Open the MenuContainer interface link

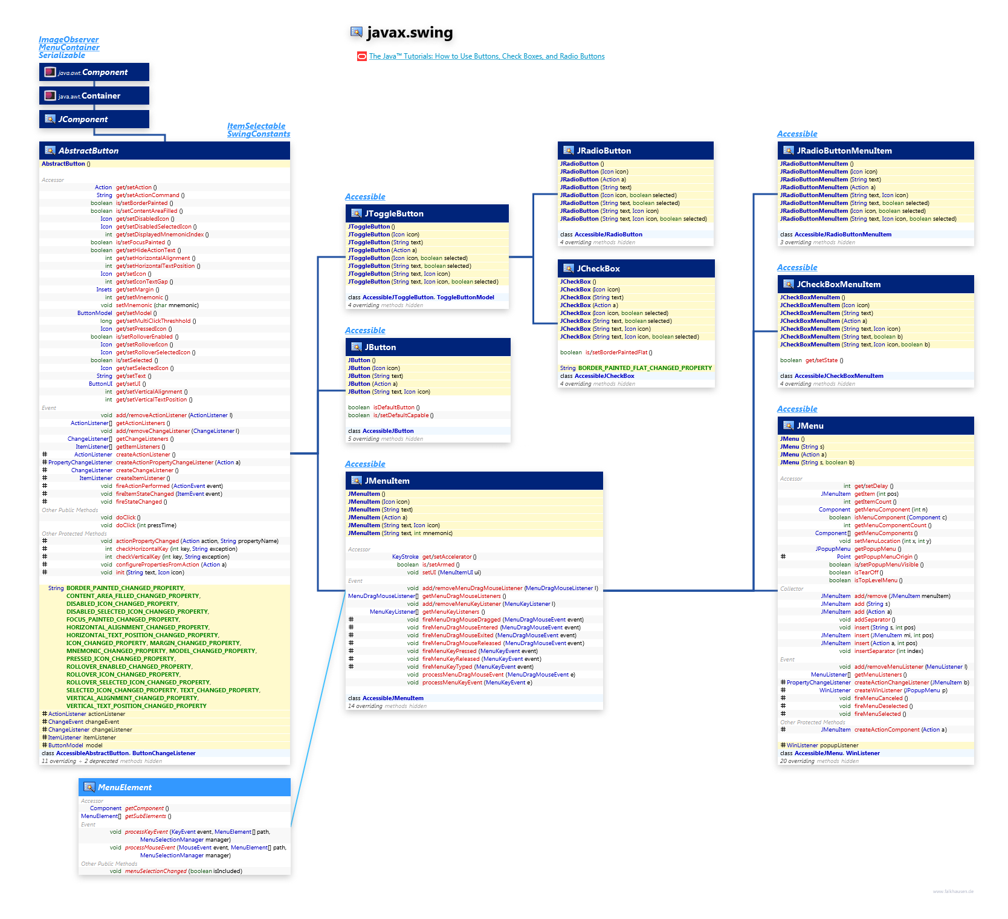pos(69,47)
